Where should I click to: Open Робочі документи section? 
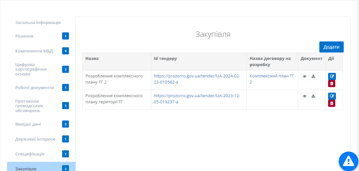(x=34, y=87)
